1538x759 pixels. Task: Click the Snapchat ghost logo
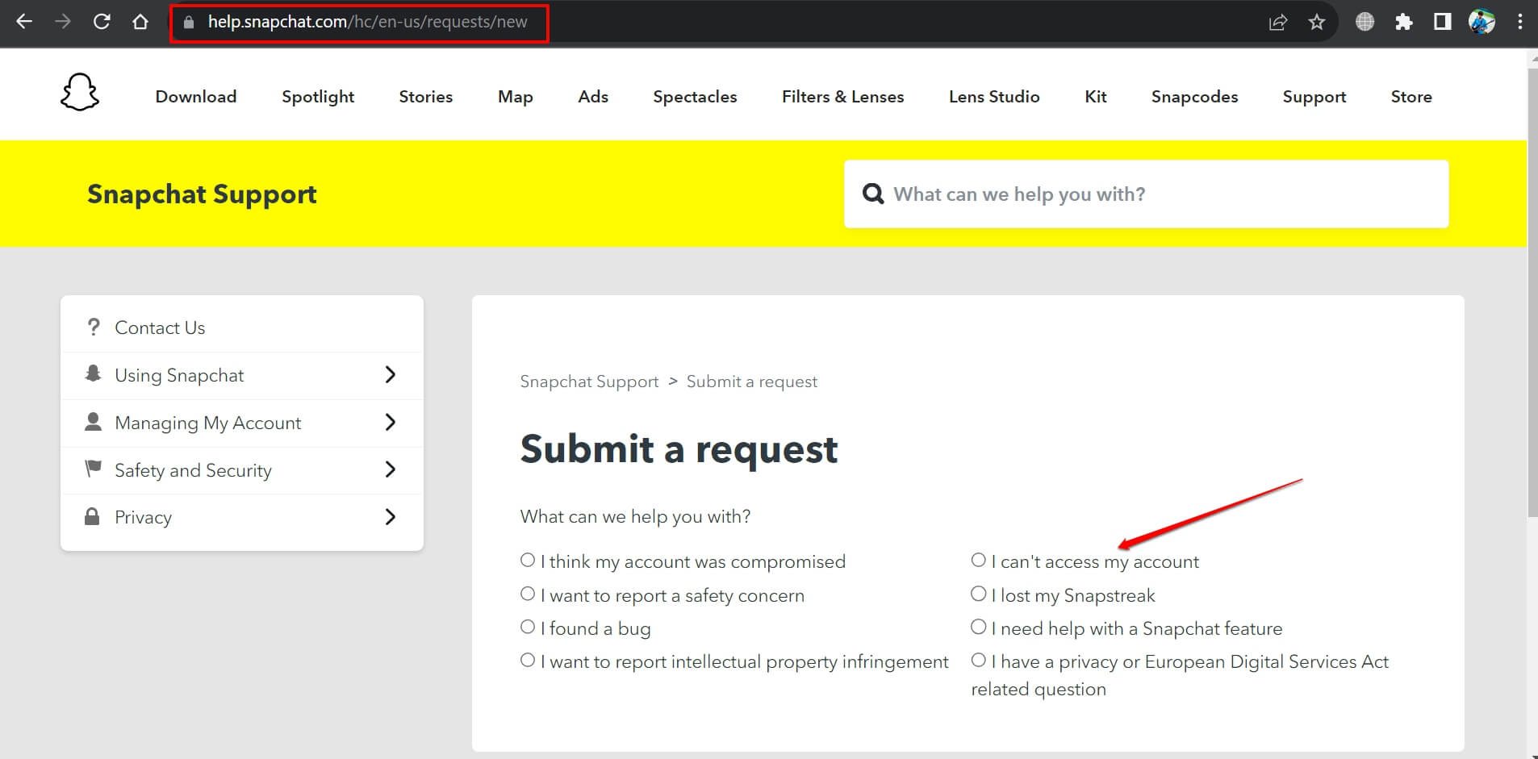point(80,92)
